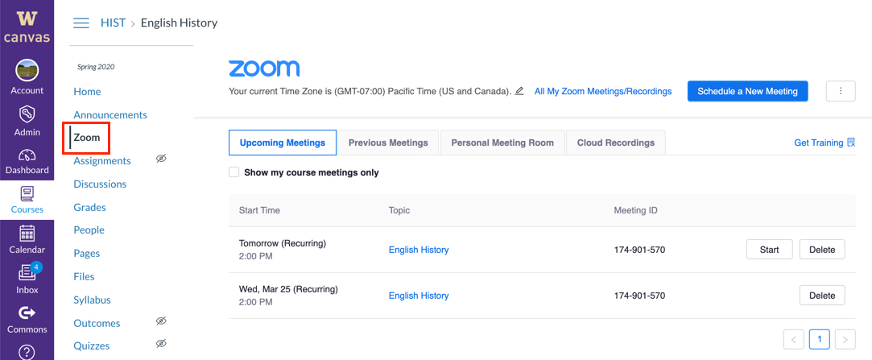Open the Admin shield icon
Viewport: 872px width, 360px height.
27,114
